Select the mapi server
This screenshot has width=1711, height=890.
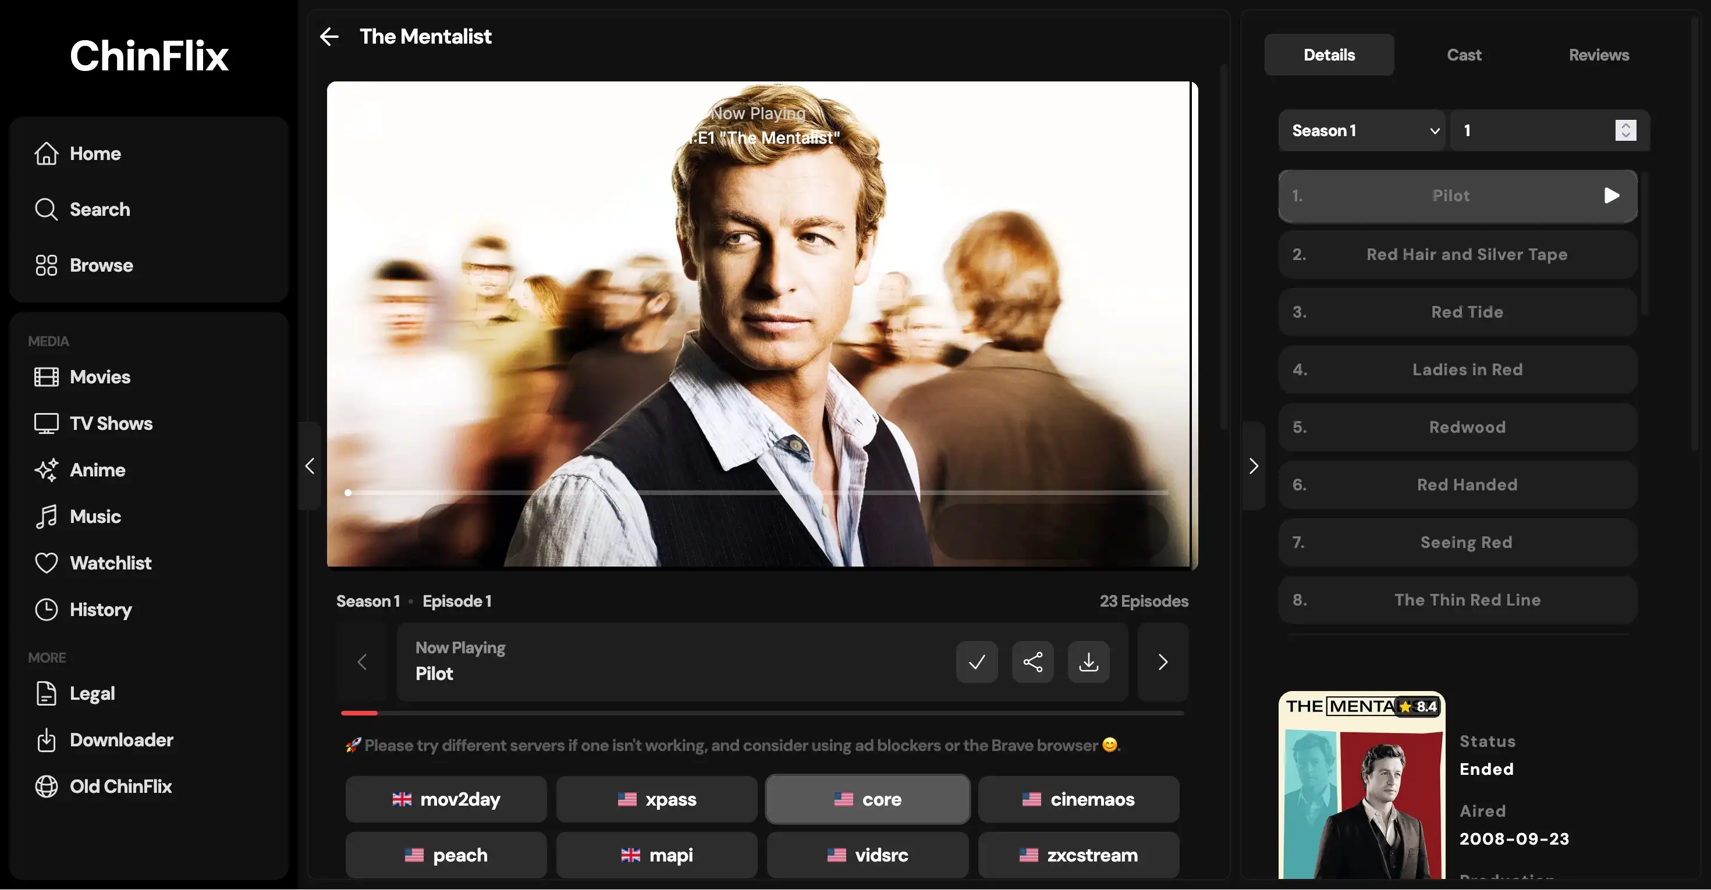(656, 855)
